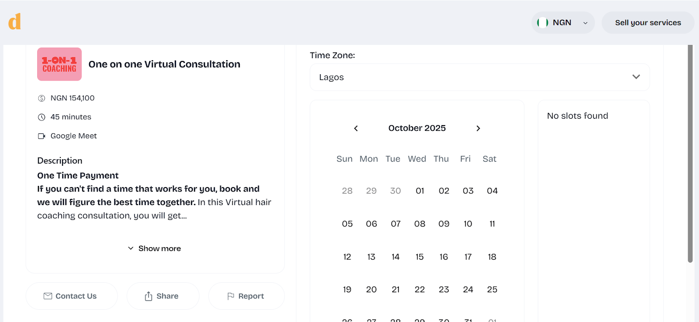This screenshot has width=699, height=322.
Task: Report this service listing
Action: (246, 296)
